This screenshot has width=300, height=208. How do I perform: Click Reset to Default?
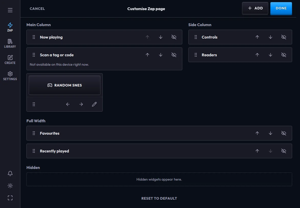point(159,198)
